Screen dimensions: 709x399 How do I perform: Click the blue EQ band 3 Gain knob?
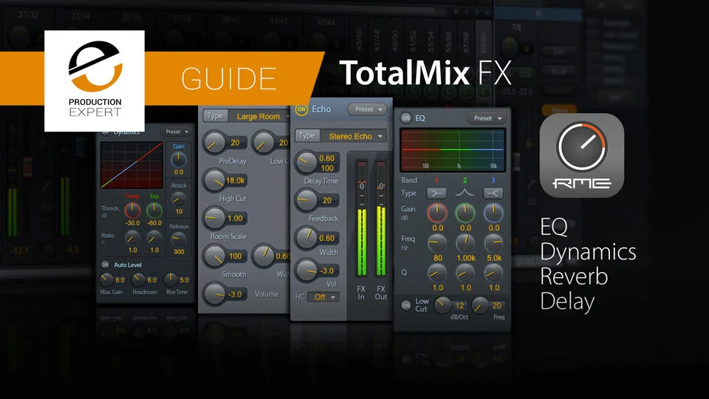[x=493, y=213]
